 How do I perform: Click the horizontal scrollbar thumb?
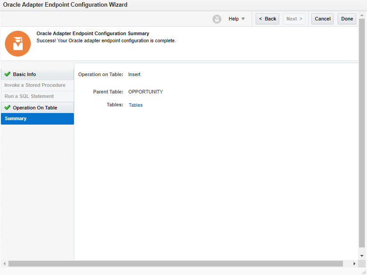175,264
